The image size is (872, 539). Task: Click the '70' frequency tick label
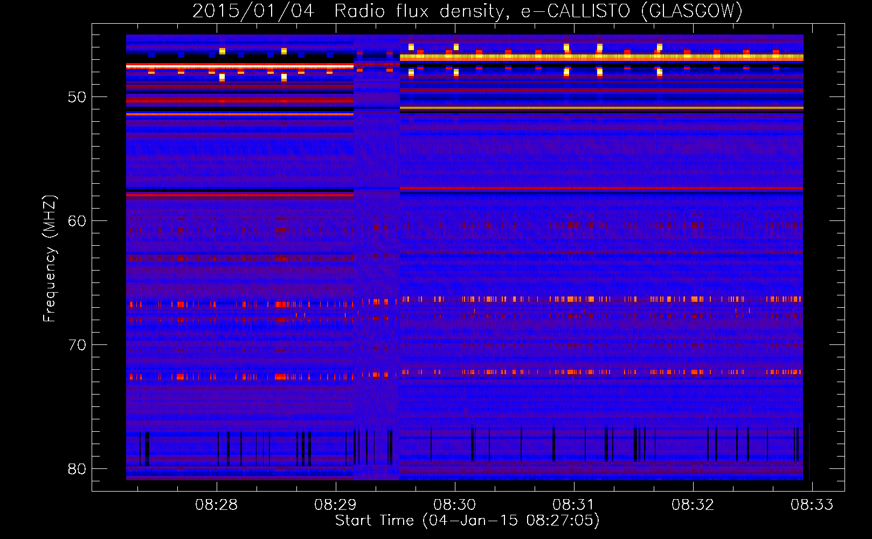tap(77, 345)
